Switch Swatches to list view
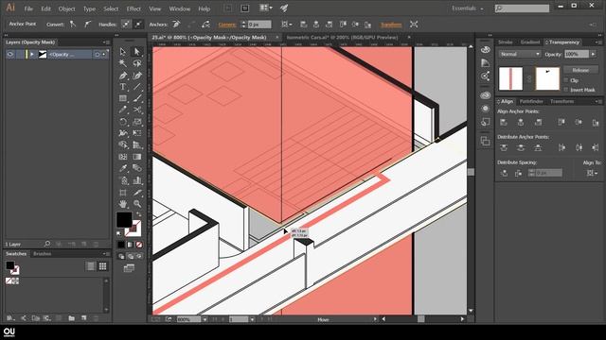 (x=91, y=266)
